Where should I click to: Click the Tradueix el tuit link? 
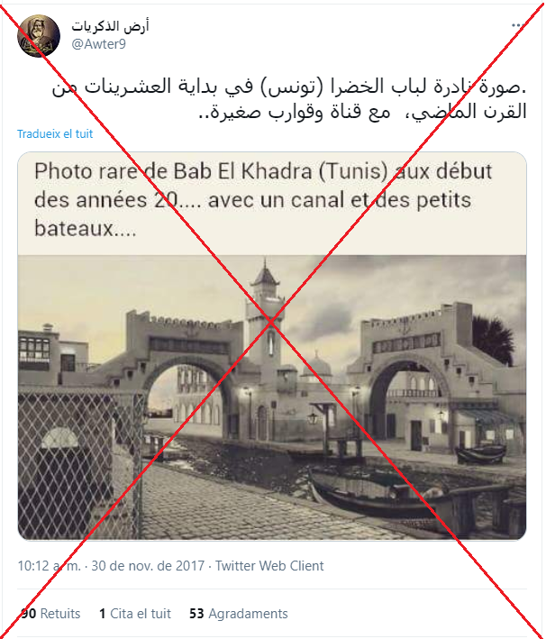click(x=55, y=133)
